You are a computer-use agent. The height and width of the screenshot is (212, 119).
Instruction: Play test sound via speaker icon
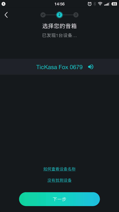(91, 67)
